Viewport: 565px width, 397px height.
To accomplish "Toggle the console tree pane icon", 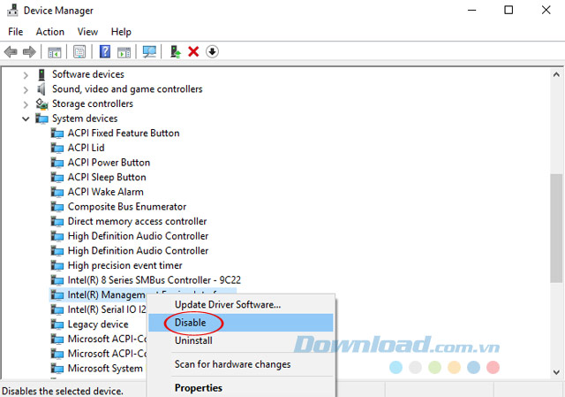I will pos(55,52).
